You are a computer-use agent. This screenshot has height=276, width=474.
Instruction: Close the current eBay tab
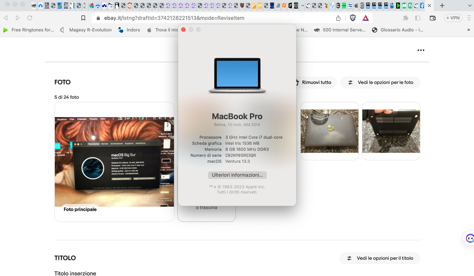click(x=429, y=6)
